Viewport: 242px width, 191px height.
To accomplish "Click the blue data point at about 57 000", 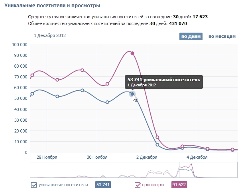I will click(82, 90).
